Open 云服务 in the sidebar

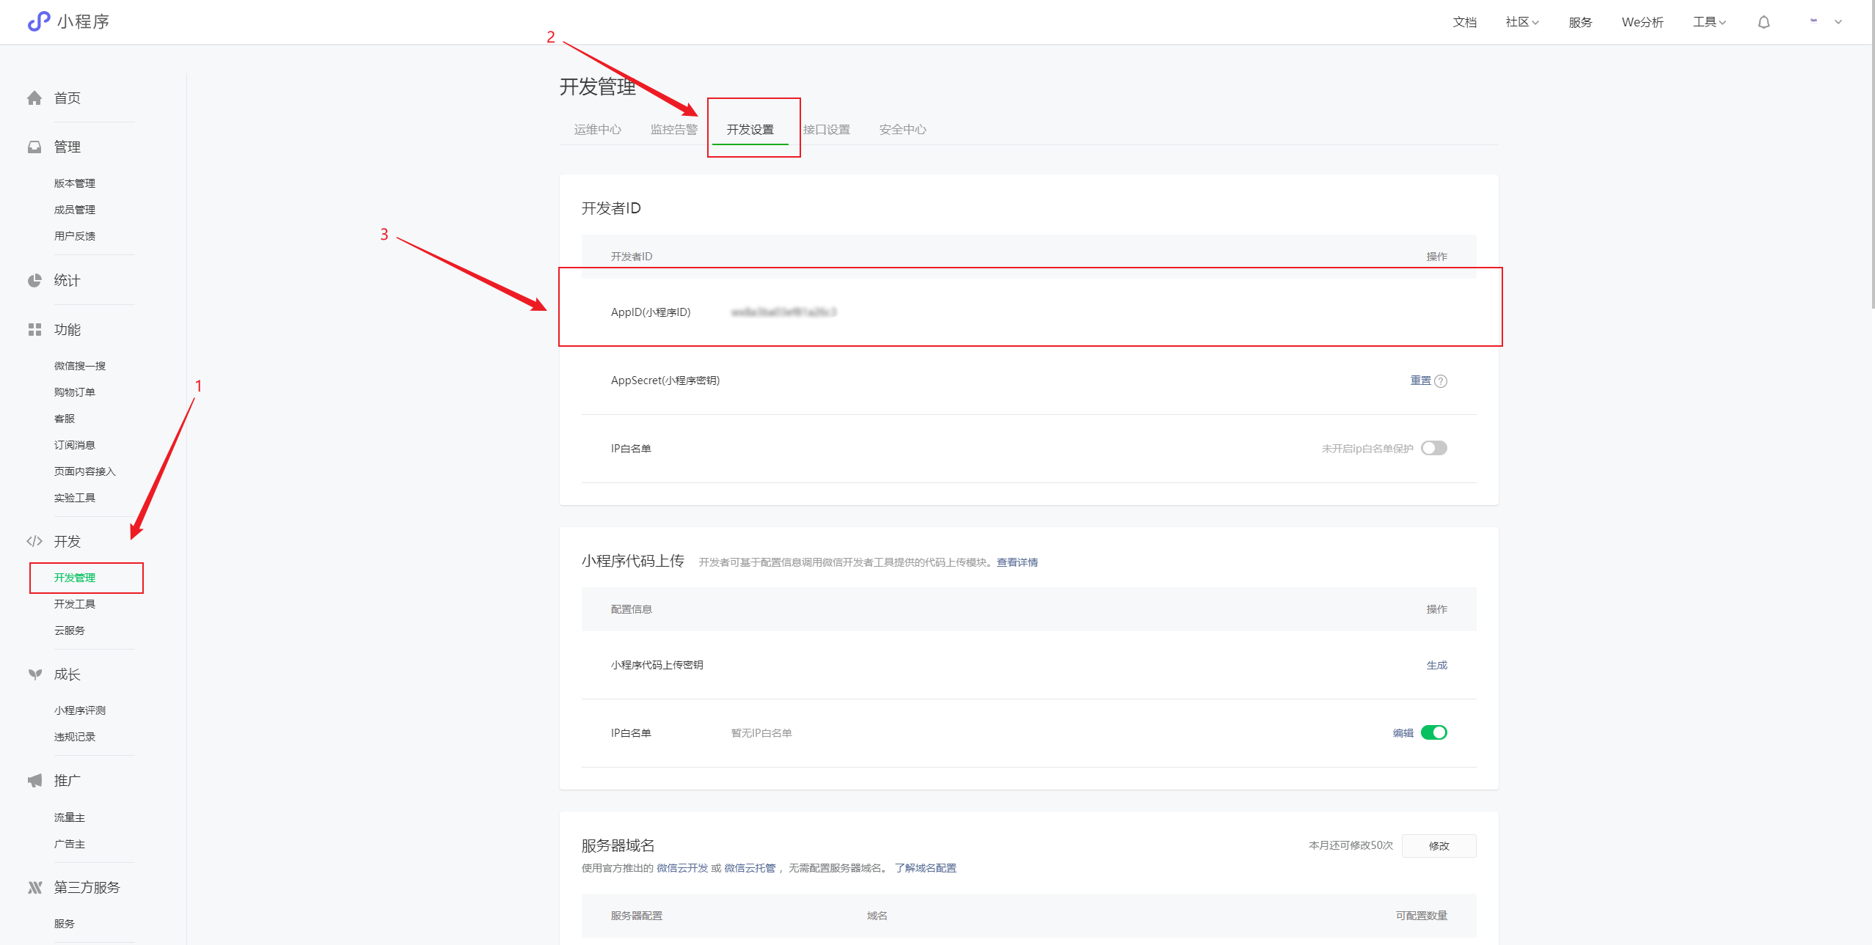[70, 631]
